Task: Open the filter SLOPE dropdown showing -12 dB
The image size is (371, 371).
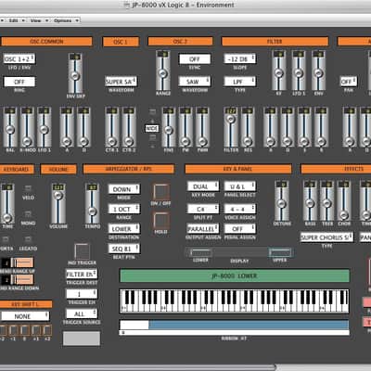Action: [240, 58]
